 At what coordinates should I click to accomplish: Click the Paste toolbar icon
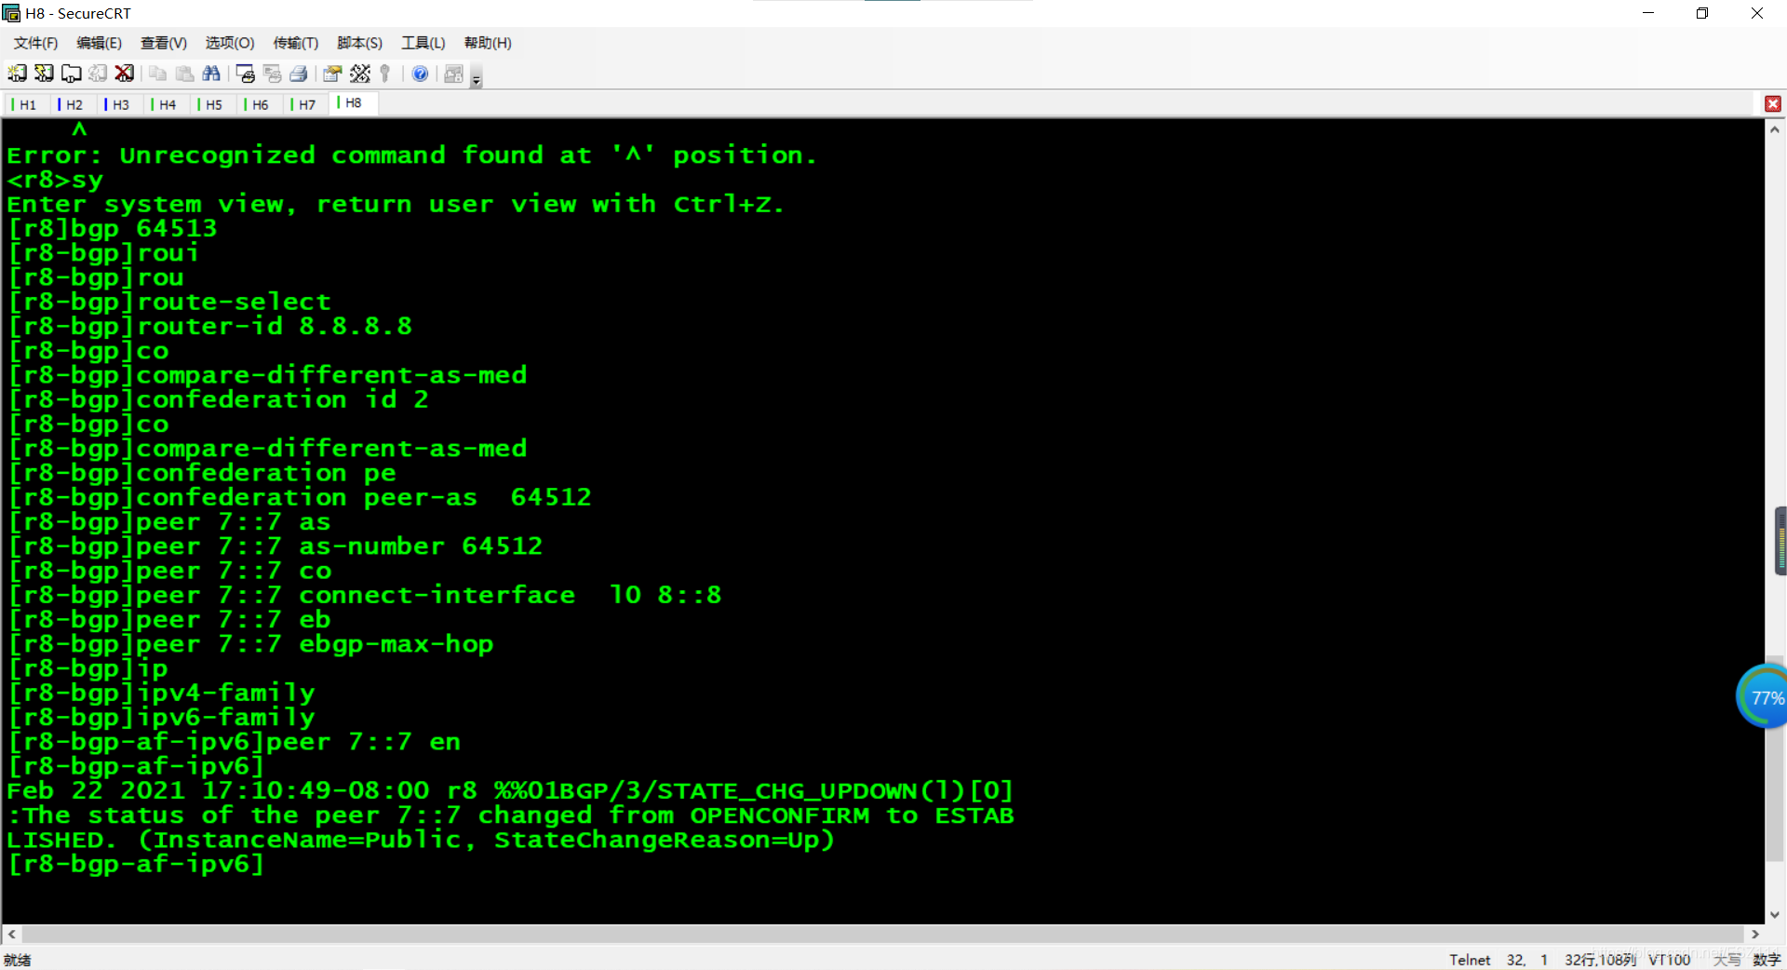[x=184, y=74]
